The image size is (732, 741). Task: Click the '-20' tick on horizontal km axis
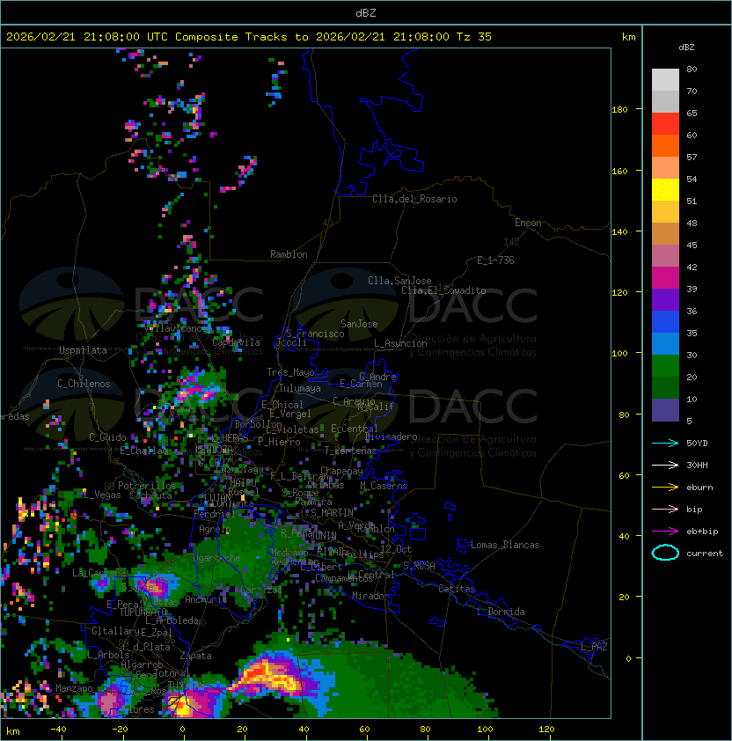(120, 730)
